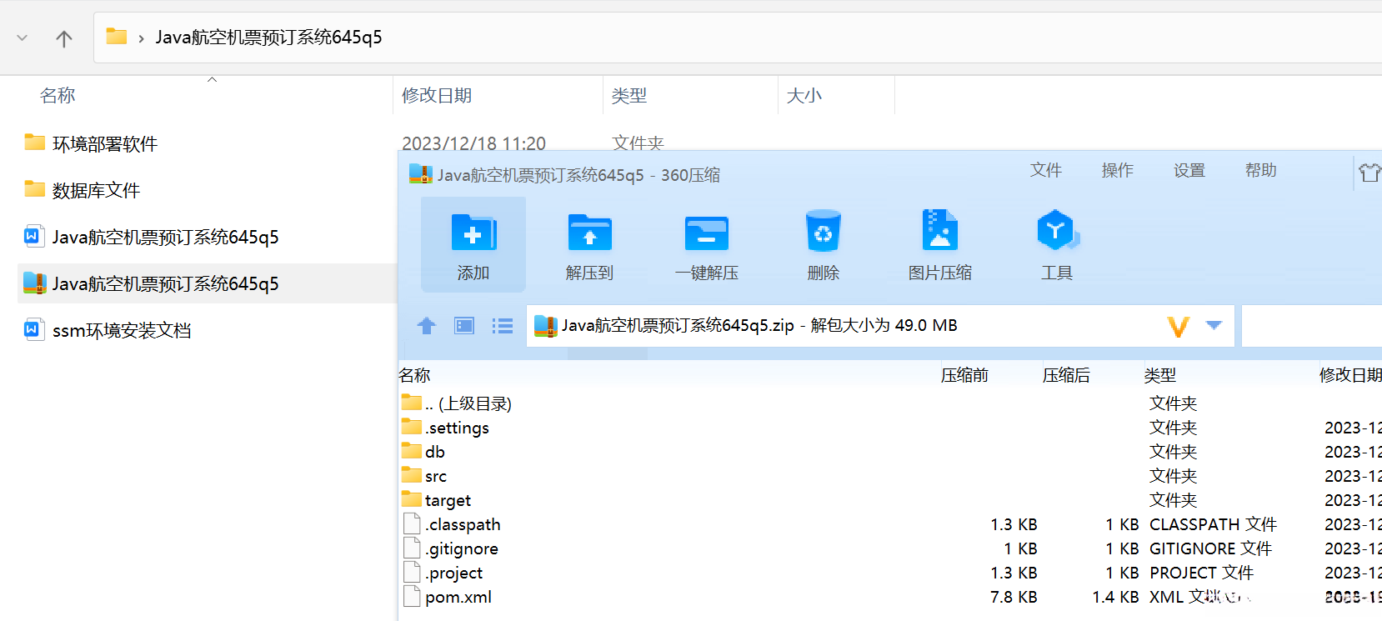Click the Explorer up-arrow navigation button
The image size is (1382, 621).
[64, 38]
